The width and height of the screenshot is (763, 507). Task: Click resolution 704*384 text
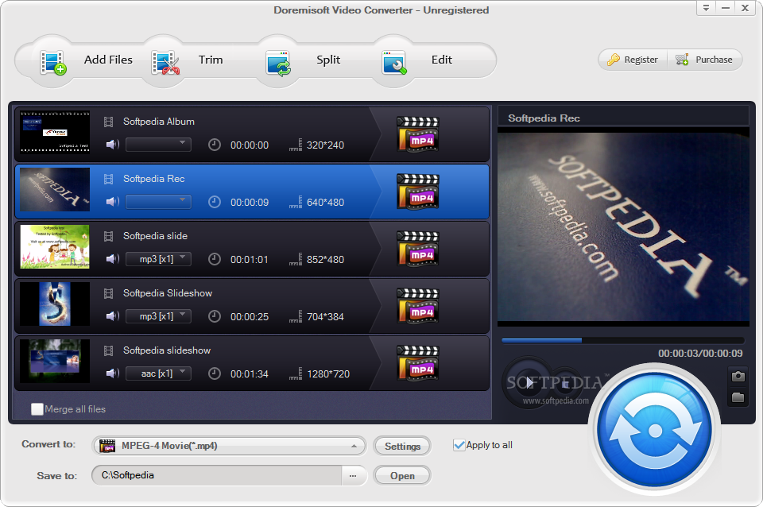(x=325, y=317)
